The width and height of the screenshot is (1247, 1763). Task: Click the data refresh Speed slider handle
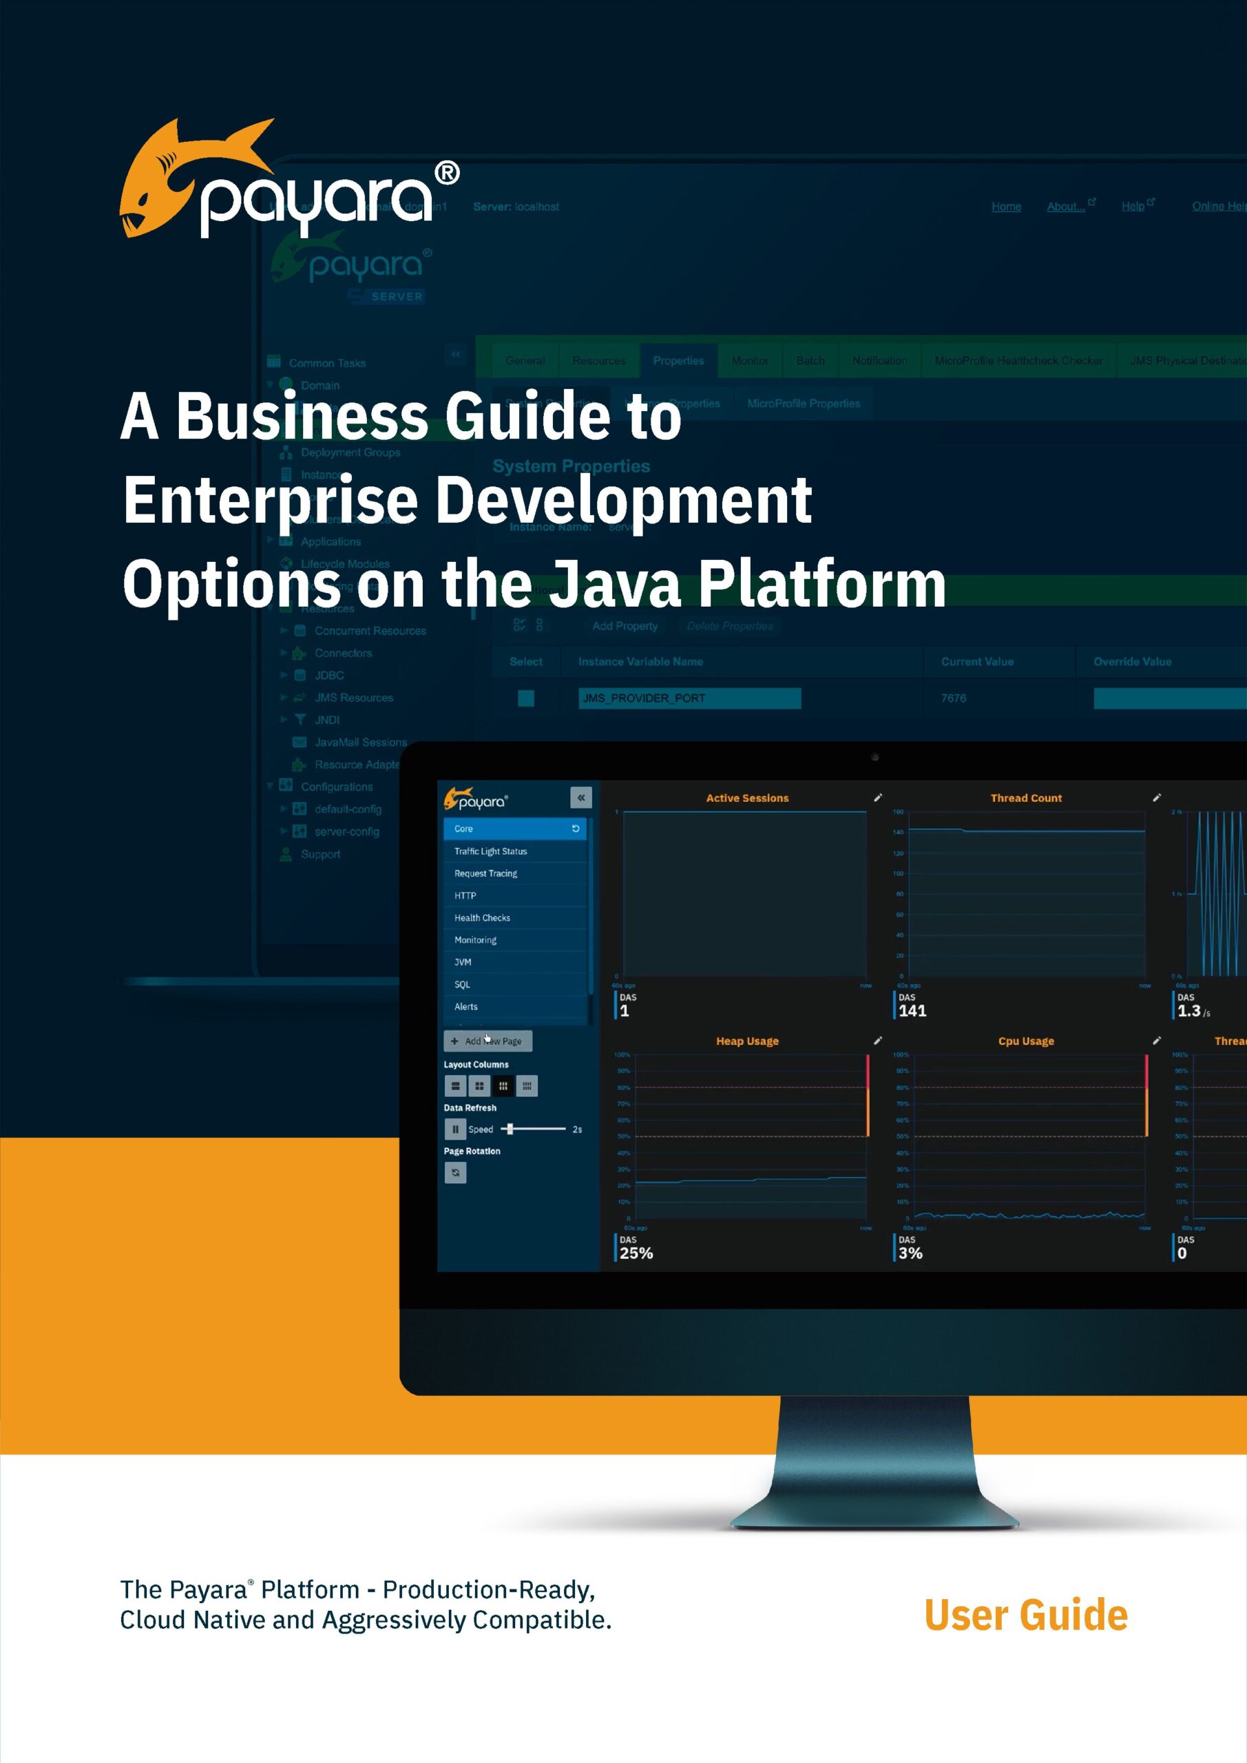click(510, 1129)
